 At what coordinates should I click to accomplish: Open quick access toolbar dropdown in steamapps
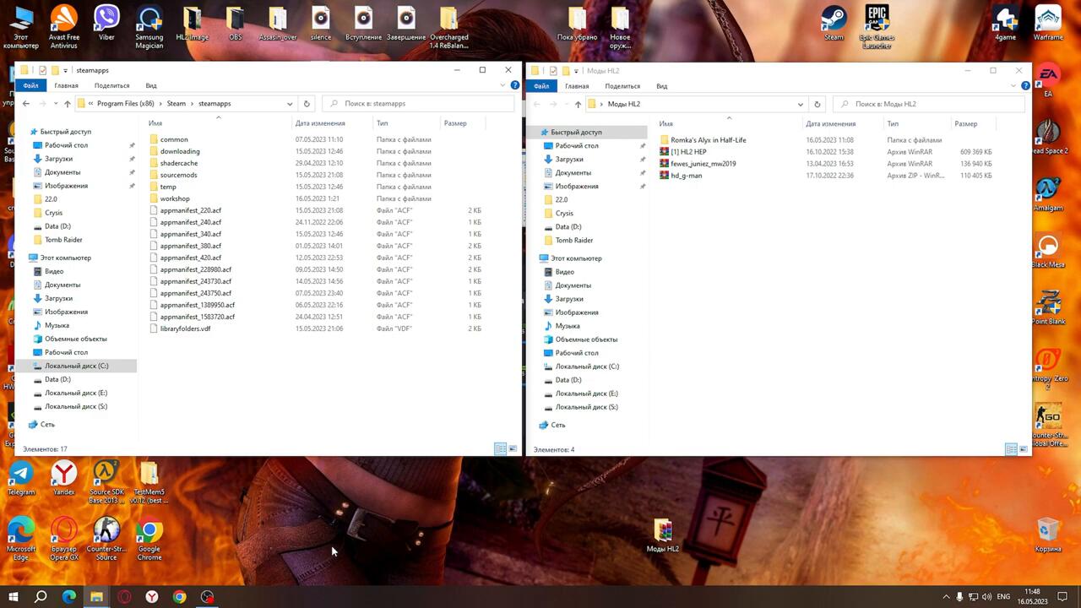click(x=66, y=70)
